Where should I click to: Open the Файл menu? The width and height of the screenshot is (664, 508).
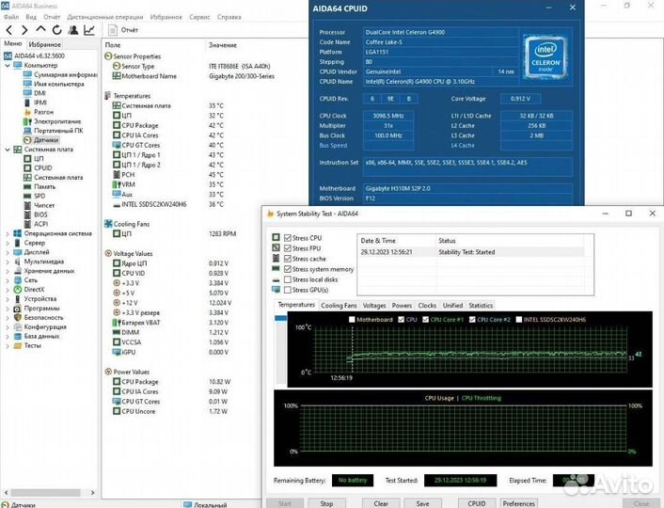pyautogui.click(x=11, y=17)
